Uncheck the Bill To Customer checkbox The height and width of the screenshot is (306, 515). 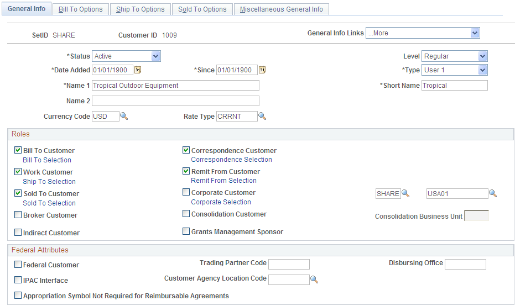point(18,150)
